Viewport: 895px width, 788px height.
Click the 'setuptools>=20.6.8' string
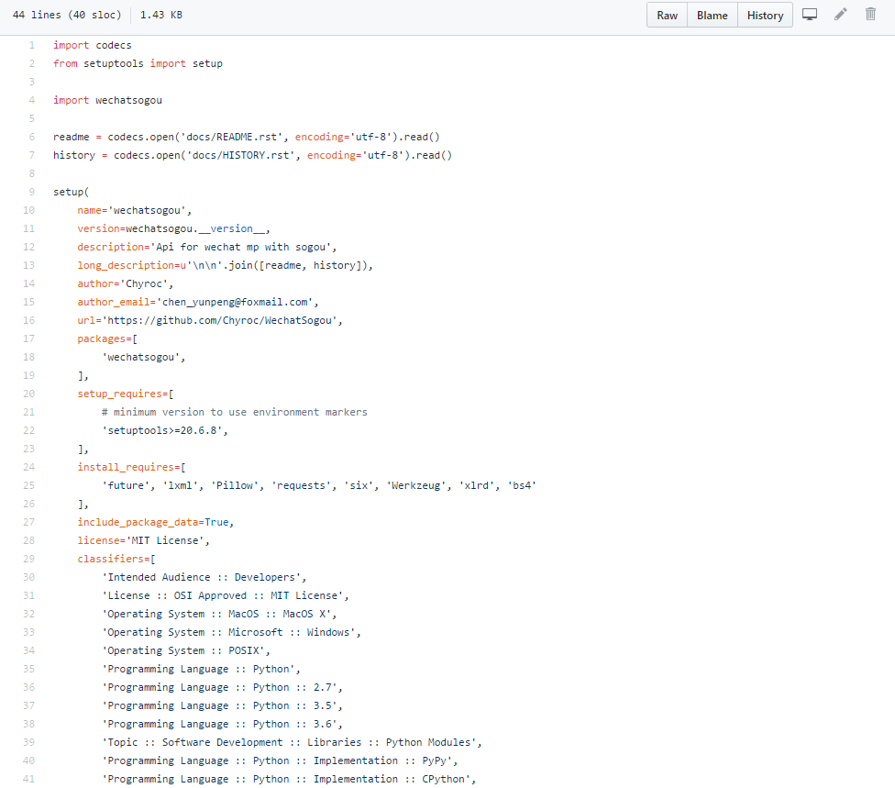click(x=163, y=430)
